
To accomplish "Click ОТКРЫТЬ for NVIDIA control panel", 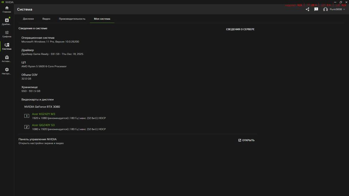I will click(246, 140).
